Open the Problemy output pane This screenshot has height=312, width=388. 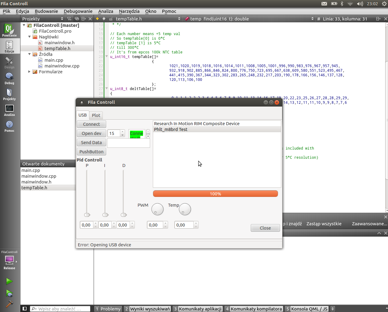108,309
